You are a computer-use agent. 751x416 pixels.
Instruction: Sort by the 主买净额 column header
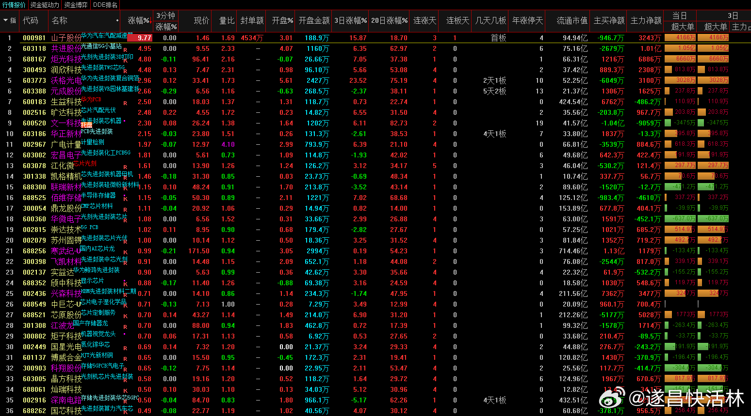609,20
